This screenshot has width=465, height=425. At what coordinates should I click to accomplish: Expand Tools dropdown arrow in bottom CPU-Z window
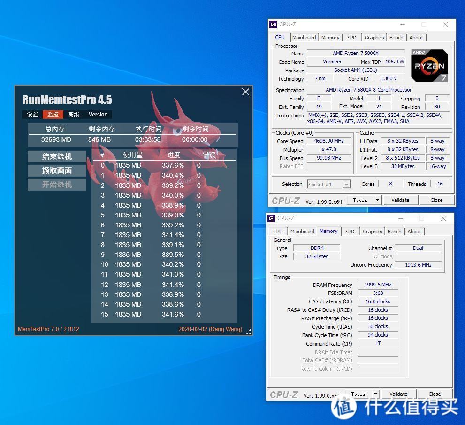pyautogui.click(x=376, y=394)
